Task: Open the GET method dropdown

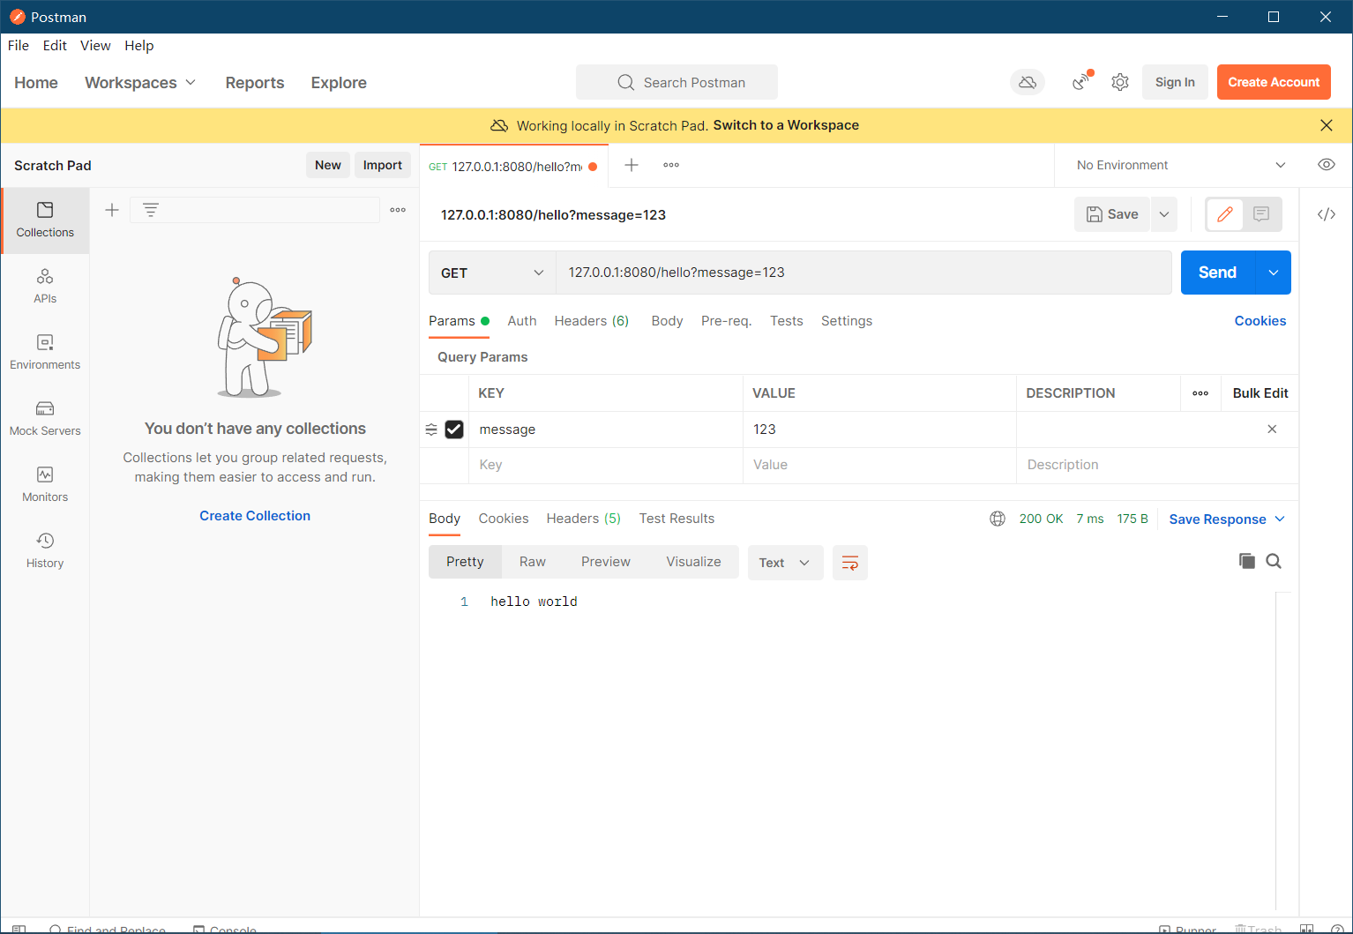Action: pos(492,273)
